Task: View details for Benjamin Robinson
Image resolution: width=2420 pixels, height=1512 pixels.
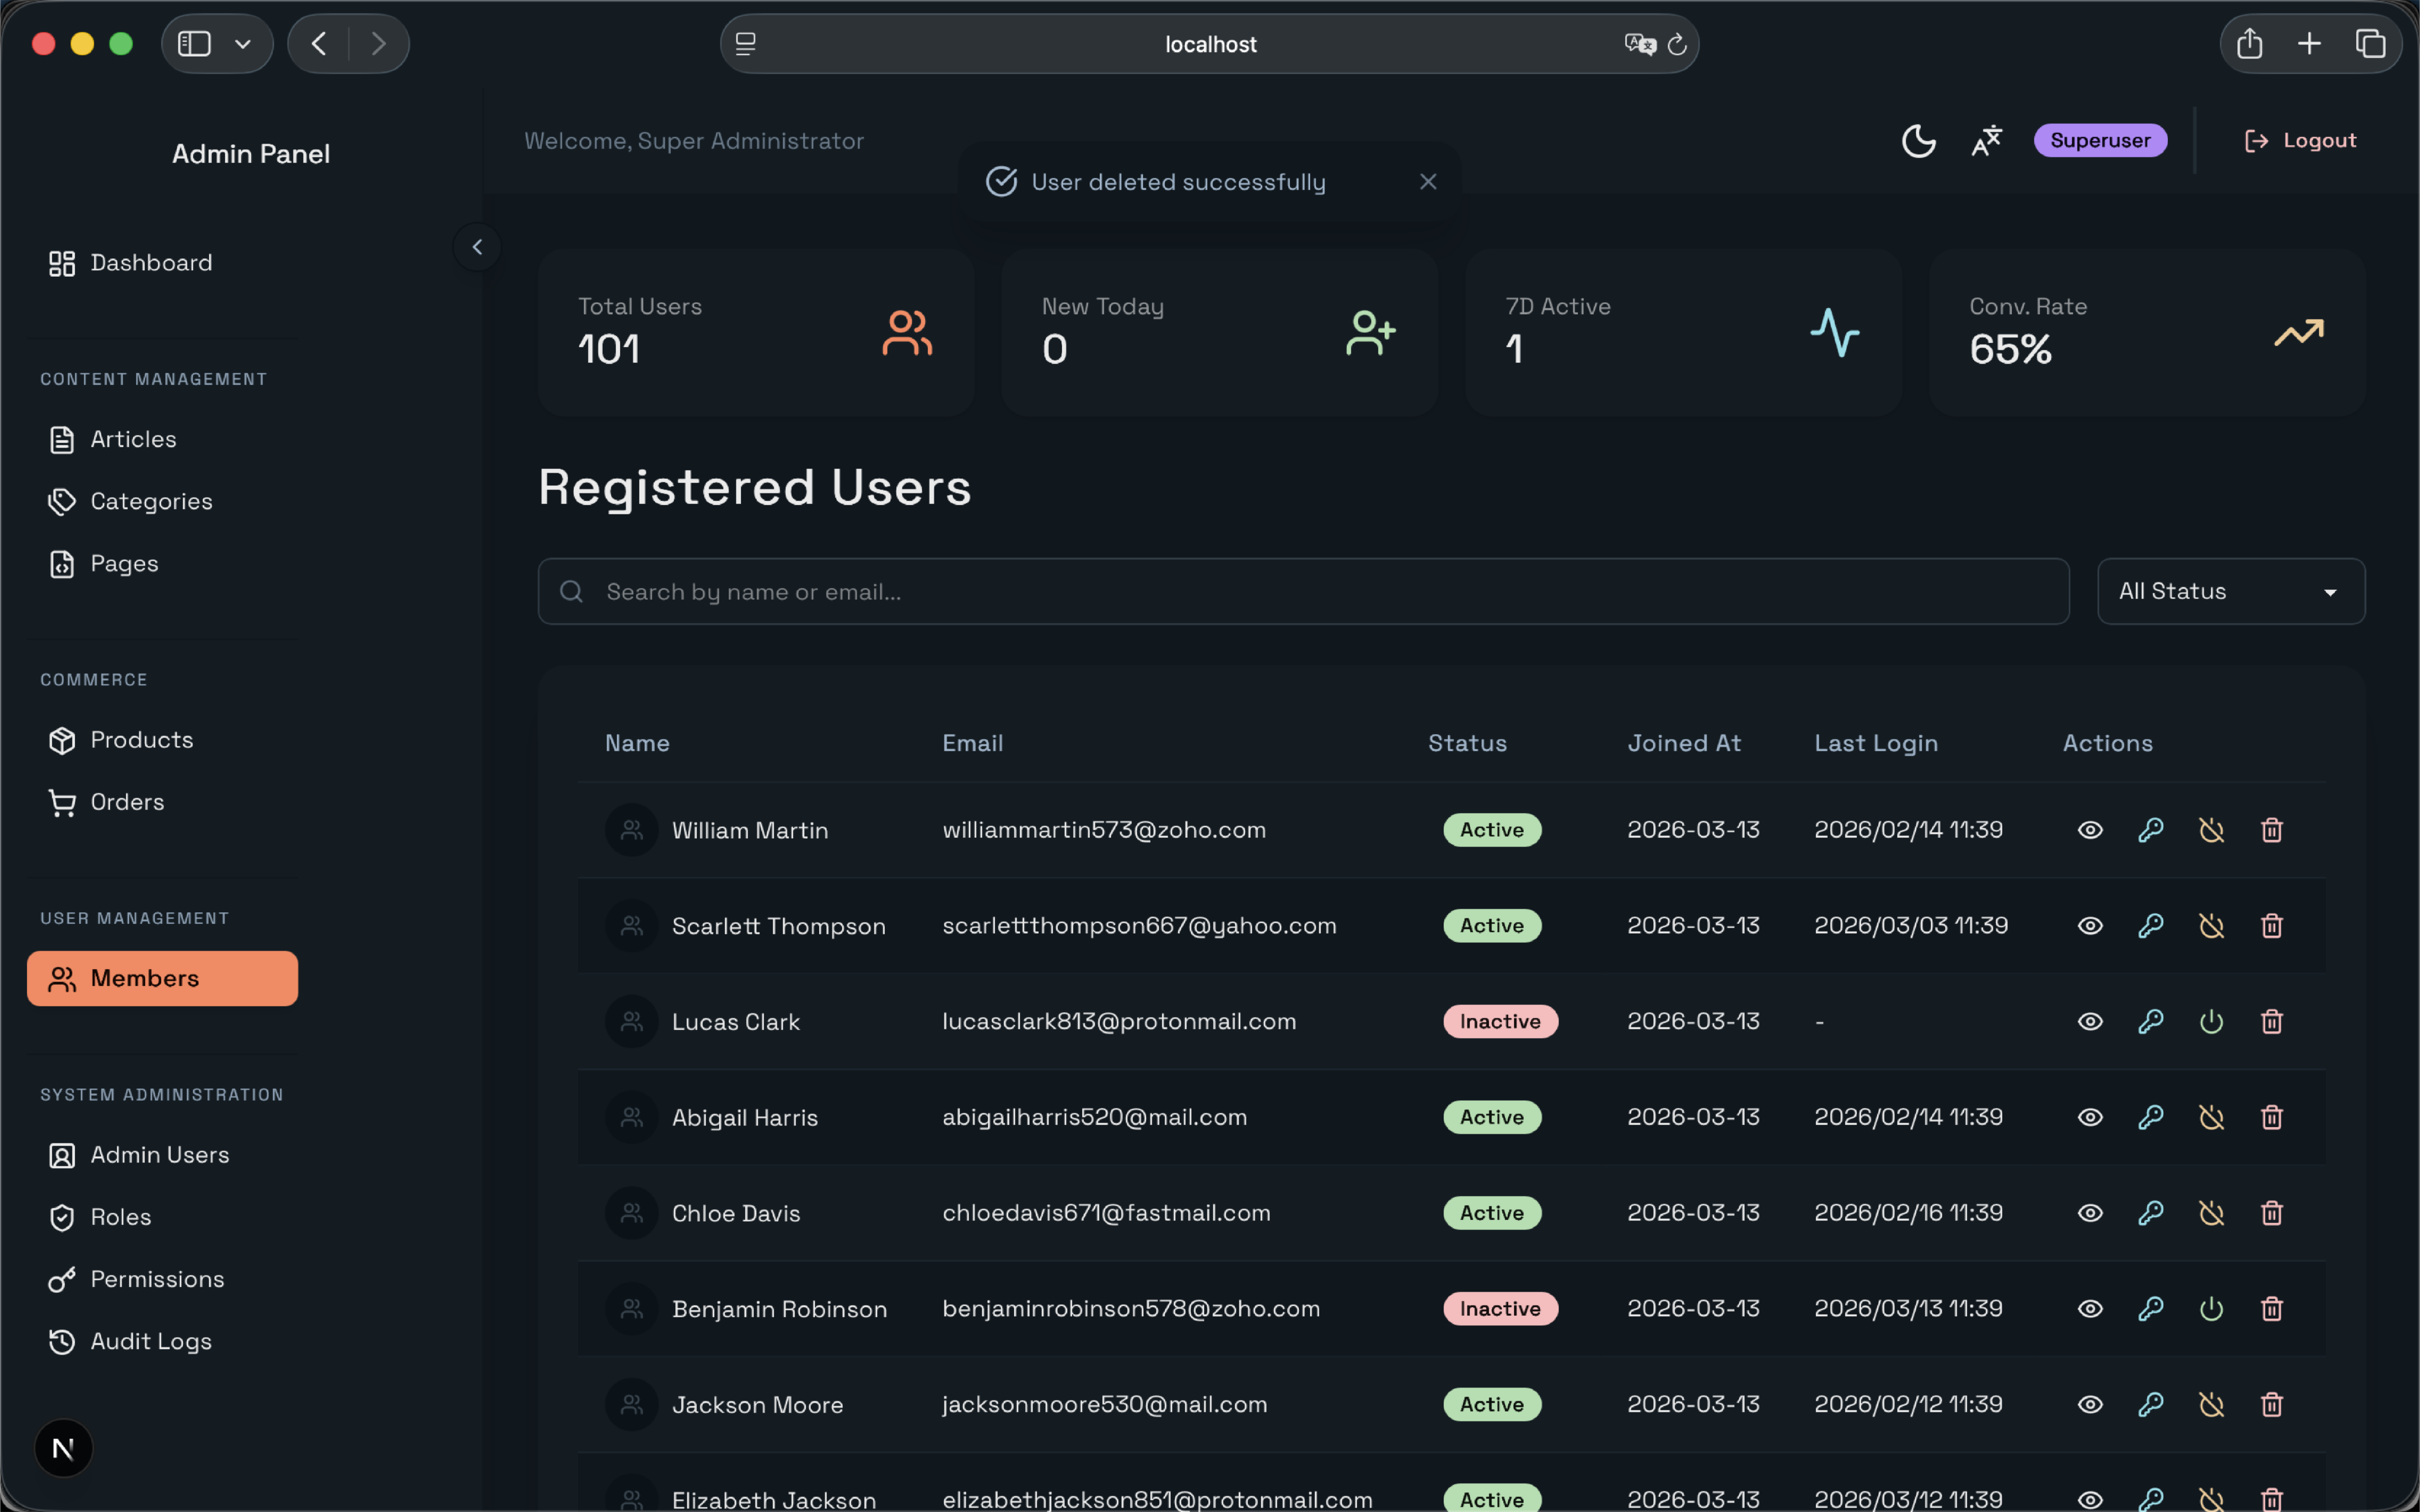Action: click(x=2090, y=1309)
